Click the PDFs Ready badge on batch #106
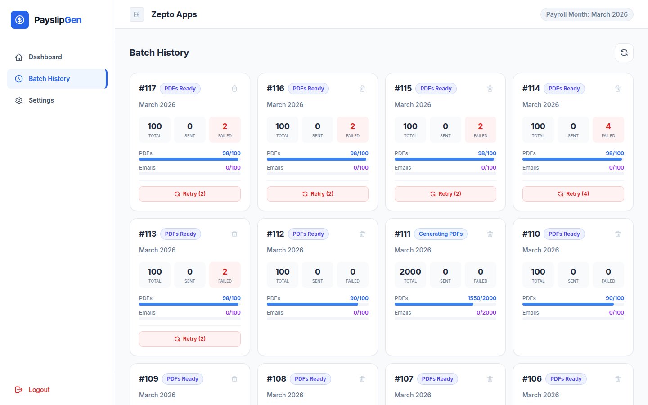The height and width of the screenshot is (405, 648). point(566,379)
